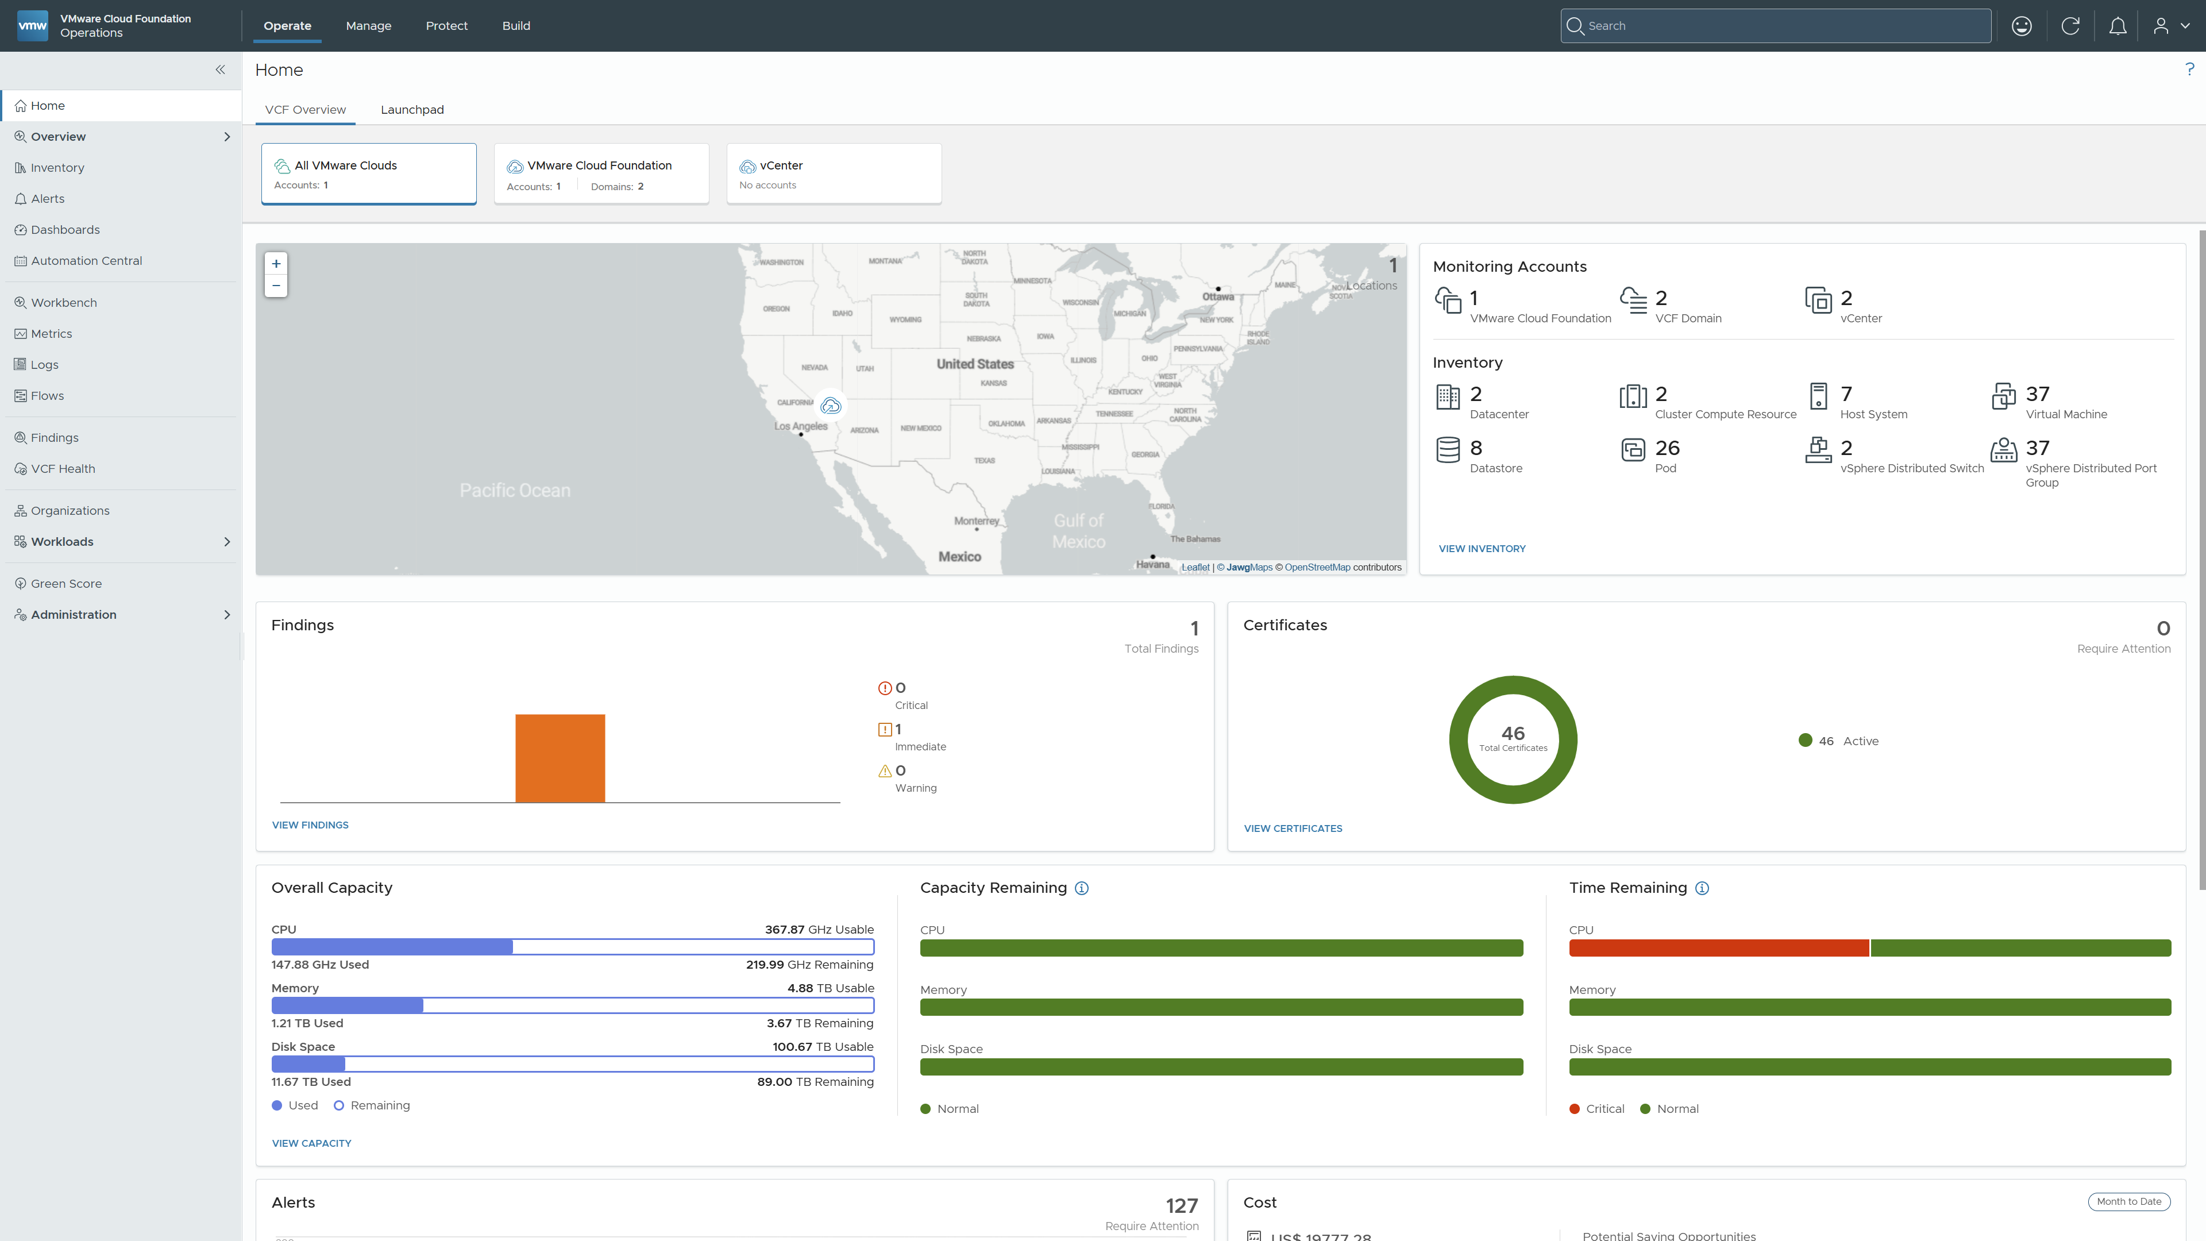Viewport: 2206px width, 1241px height.
Task: Click the feedback smiley face icon
Action: click(2021, 26)
